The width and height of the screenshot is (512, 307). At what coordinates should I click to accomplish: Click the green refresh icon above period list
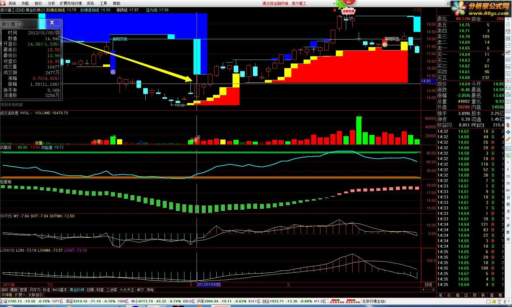tap(508, 155)
